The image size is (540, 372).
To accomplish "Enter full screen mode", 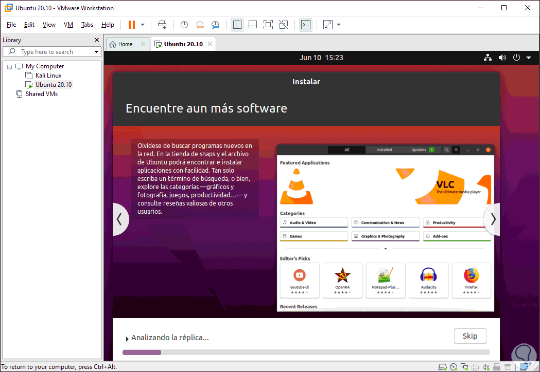I will point(268,25).
